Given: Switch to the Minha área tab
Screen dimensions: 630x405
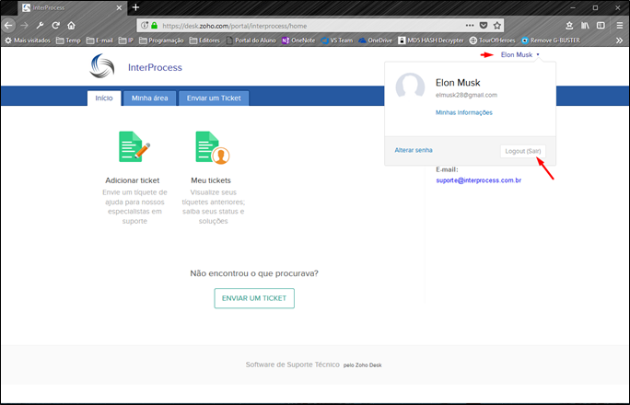Looking at the screenshot, I should pos(150,98).
